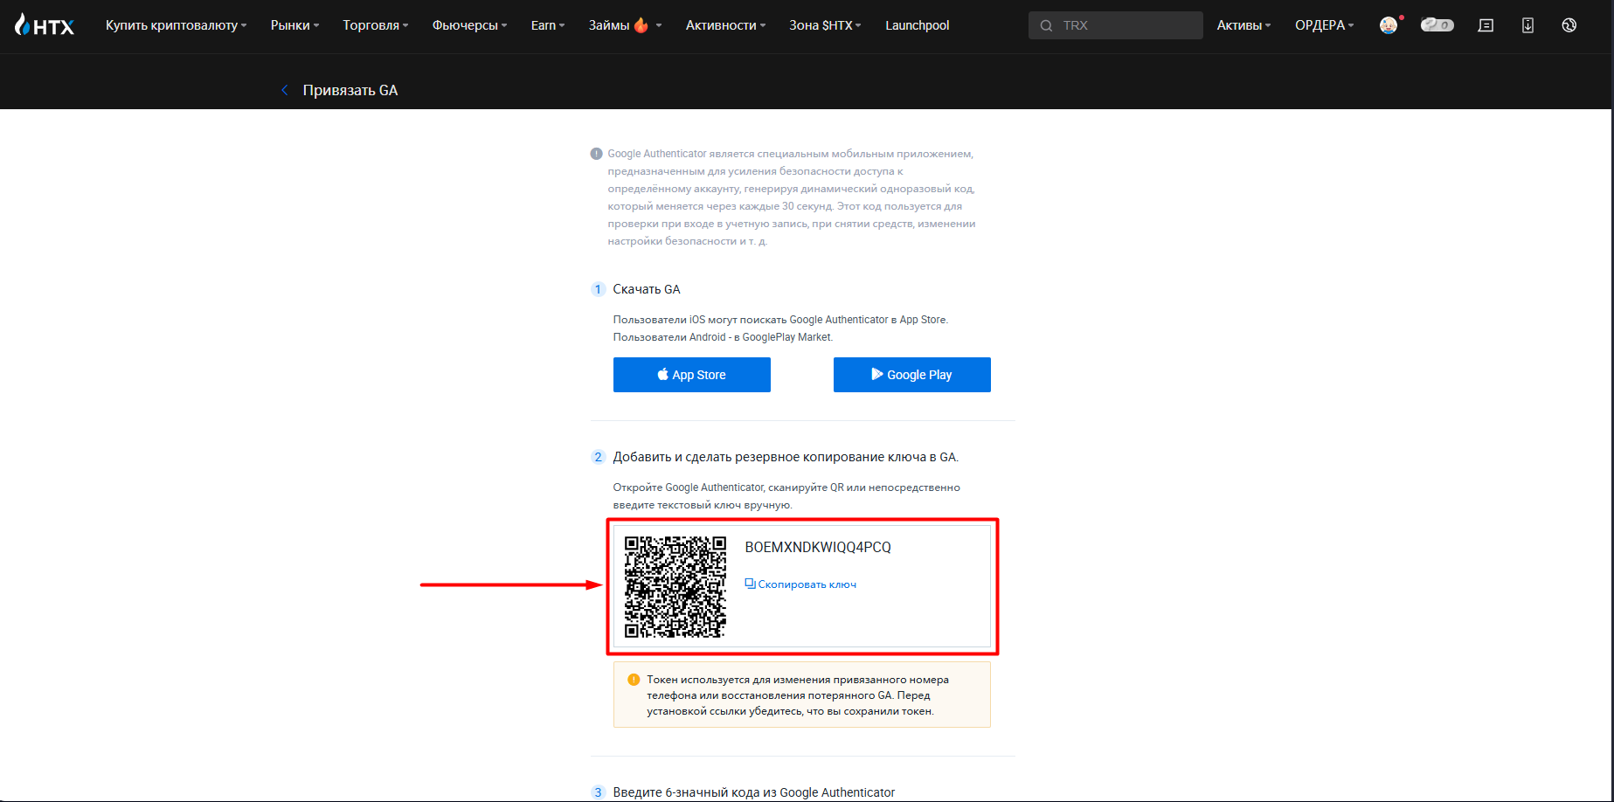The image size is (1614, 802).
Task: Open the Фьючерсы menu
Action: click(x=469, y=25)
